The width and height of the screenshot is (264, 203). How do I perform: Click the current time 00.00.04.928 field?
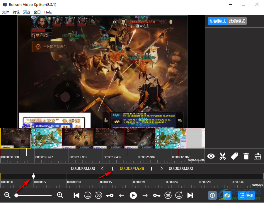[x=132, y=168]
